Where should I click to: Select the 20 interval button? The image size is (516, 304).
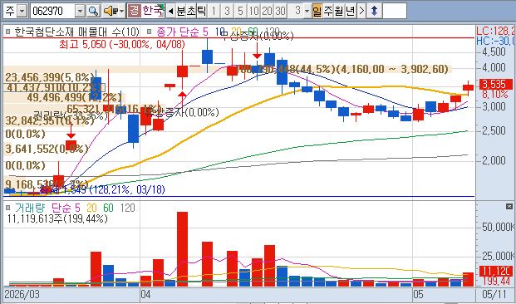pyautogui.click(x=267, y=11)
